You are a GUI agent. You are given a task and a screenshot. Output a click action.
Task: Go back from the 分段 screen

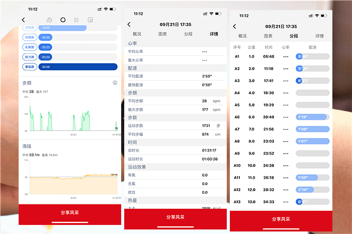pyautogui.click(x=235, y=27)
